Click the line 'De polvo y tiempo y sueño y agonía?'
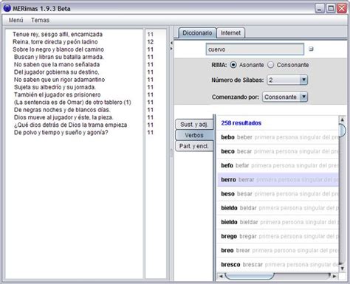Viewport: 350px width, 284px height. (61, 133)
